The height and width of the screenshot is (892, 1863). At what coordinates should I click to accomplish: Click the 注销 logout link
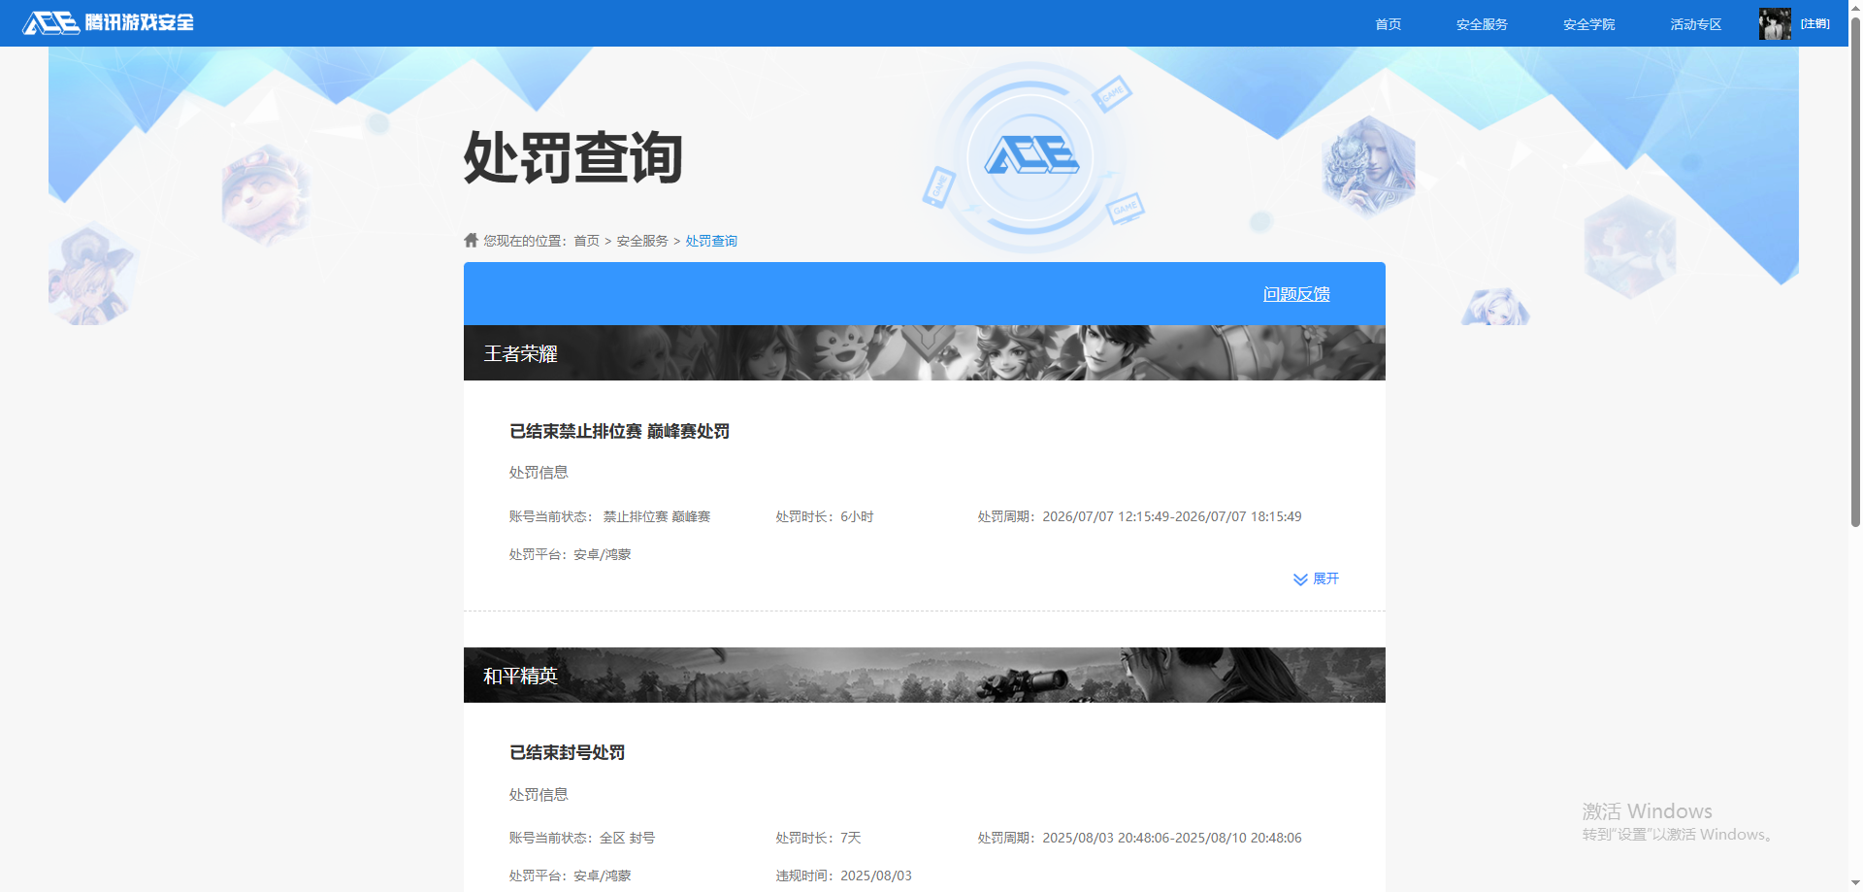click(x=1815, y=23)
